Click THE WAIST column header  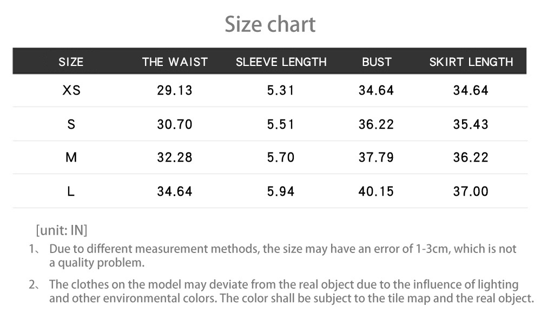[x=175, y=62]
